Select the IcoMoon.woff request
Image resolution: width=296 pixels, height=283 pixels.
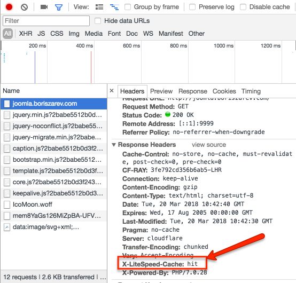click(x=53, y=205)
